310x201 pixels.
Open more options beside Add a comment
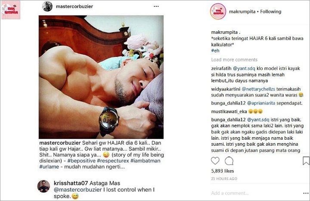[x=306, y=193]
